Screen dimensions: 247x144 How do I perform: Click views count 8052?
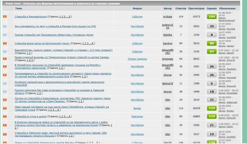click(196, 59)
